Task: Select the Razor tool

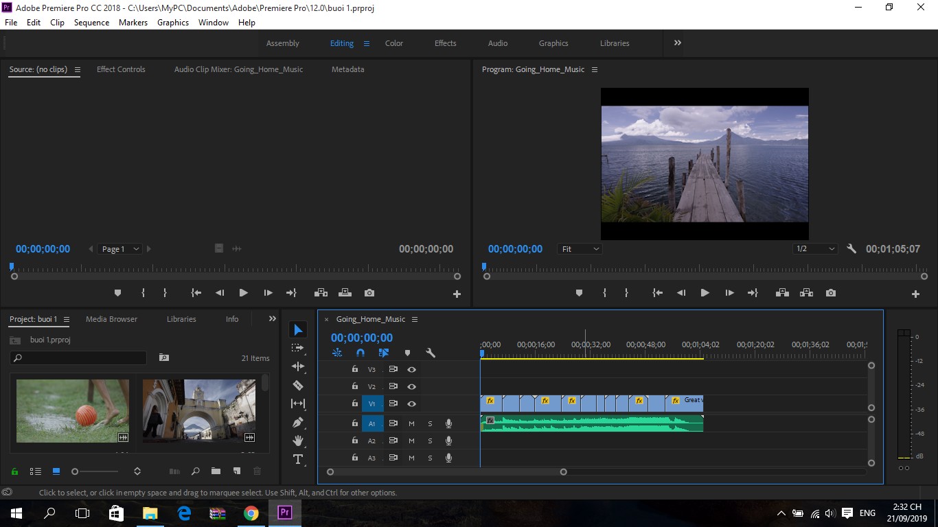Action: [298, 385]
